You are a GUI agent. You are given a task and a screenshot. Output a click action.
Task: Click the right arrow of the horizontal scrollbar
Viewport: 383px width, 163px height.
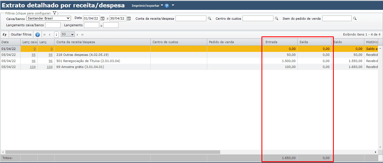click(376, 152)
